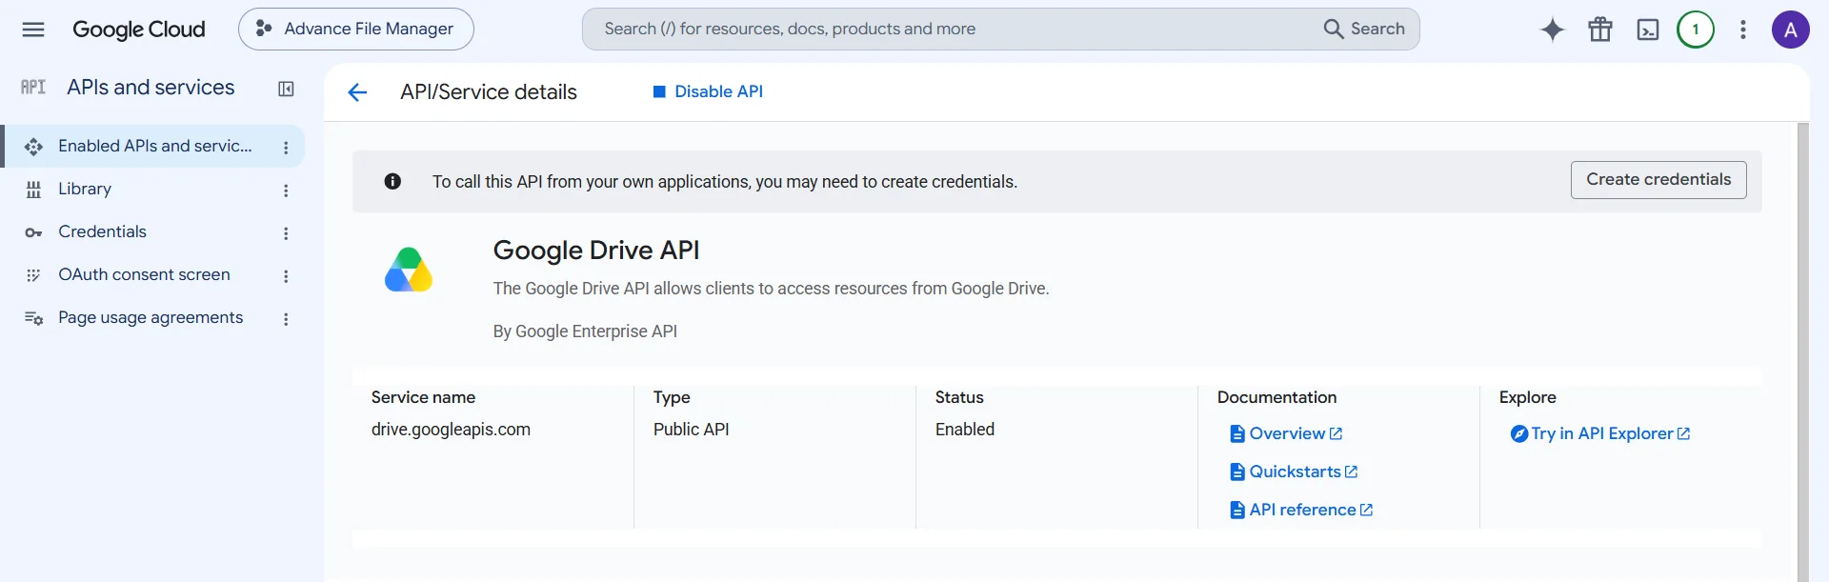Open Gemini AI sparkle assistant icon

1553,30
